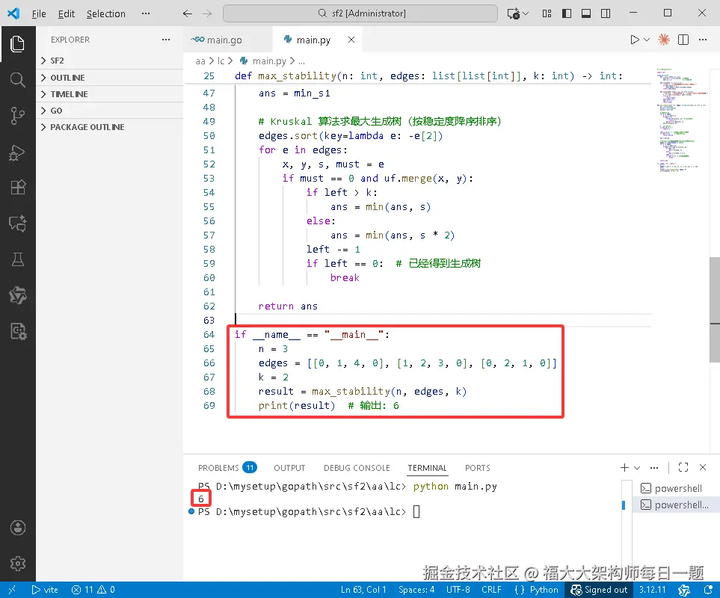
Task: Open the Search view in activity bar
Action: click(17, 79)
